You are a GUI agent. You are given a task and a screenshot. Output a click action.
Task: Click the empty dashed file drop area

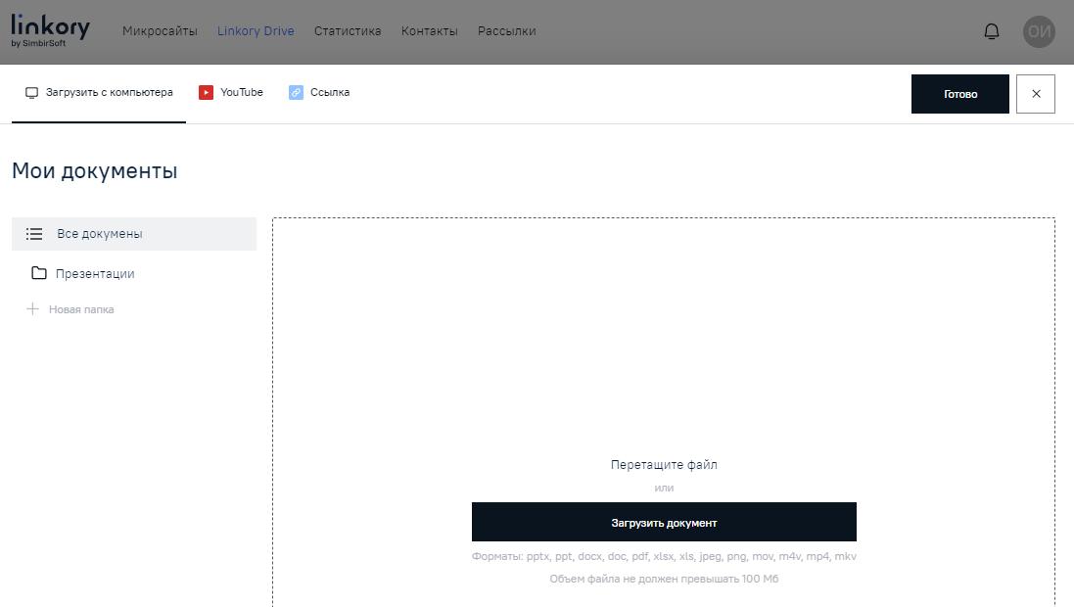coord(663,333)
